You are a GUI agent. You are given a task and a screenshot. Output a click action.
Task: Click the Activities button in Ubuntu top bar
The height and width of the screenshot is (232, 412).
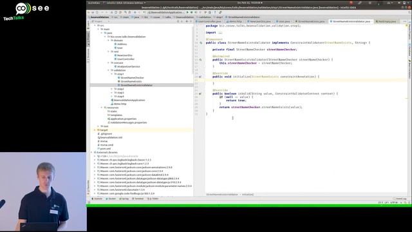[x=94, y=3]
